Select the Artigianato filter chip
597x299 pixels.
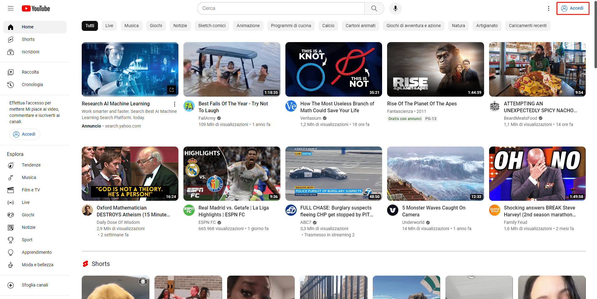487,26
